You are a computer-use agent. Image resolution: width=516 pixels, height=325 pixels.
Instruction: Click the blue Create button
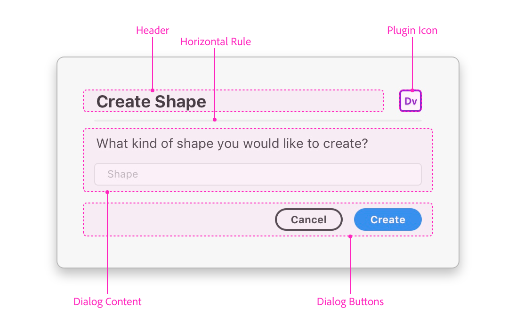pyautogui.click(x=387, y=219)
